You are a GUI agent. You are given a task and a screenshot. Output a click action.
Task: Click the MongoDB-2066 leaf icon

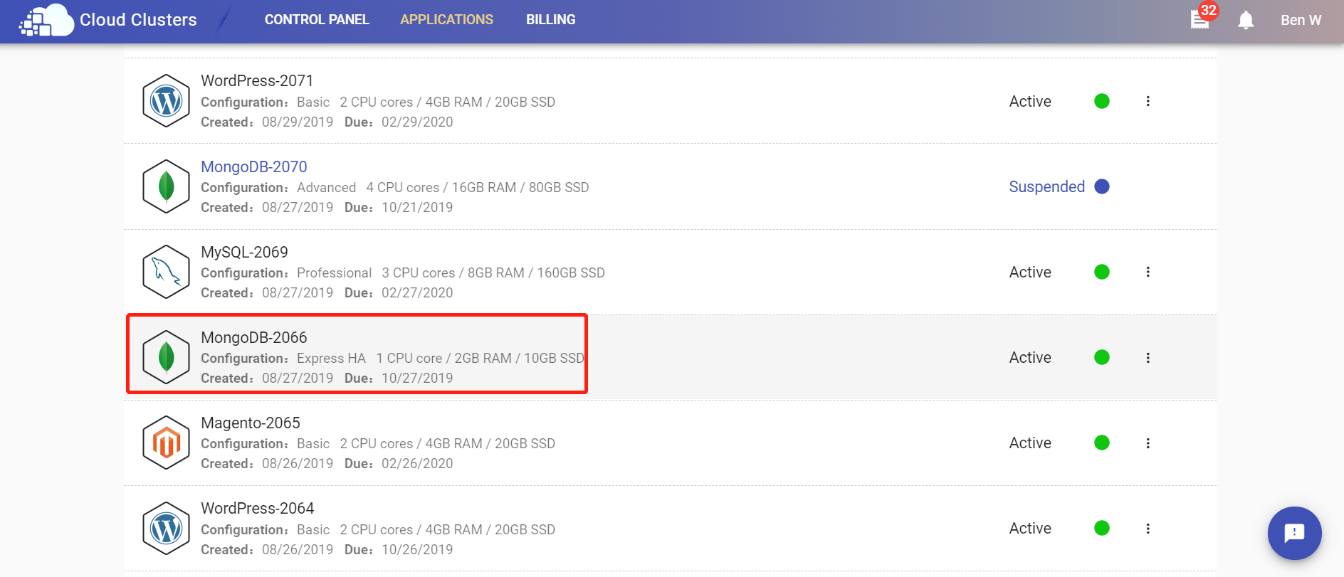(x=166, y=357)
